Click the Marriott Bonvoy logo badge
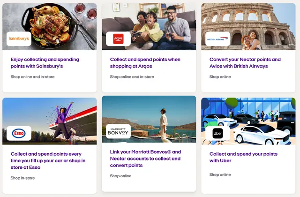 click(x=118, y=131)
